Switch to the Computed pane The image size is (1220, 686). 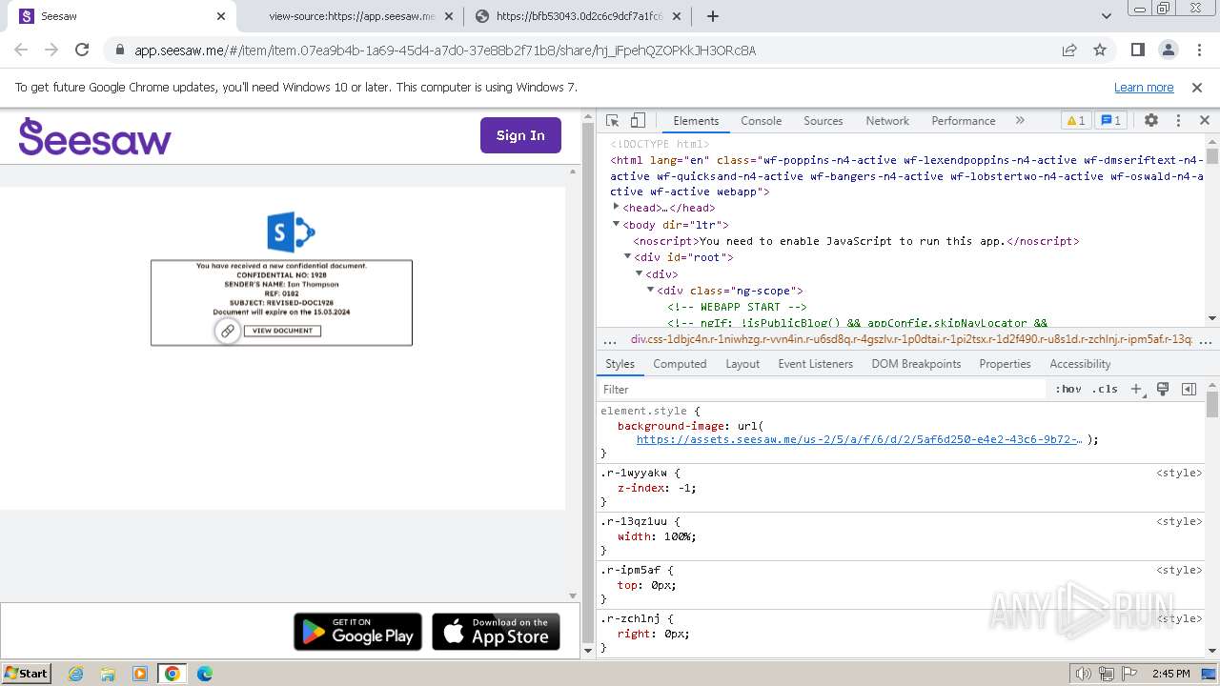click(680, 364)
